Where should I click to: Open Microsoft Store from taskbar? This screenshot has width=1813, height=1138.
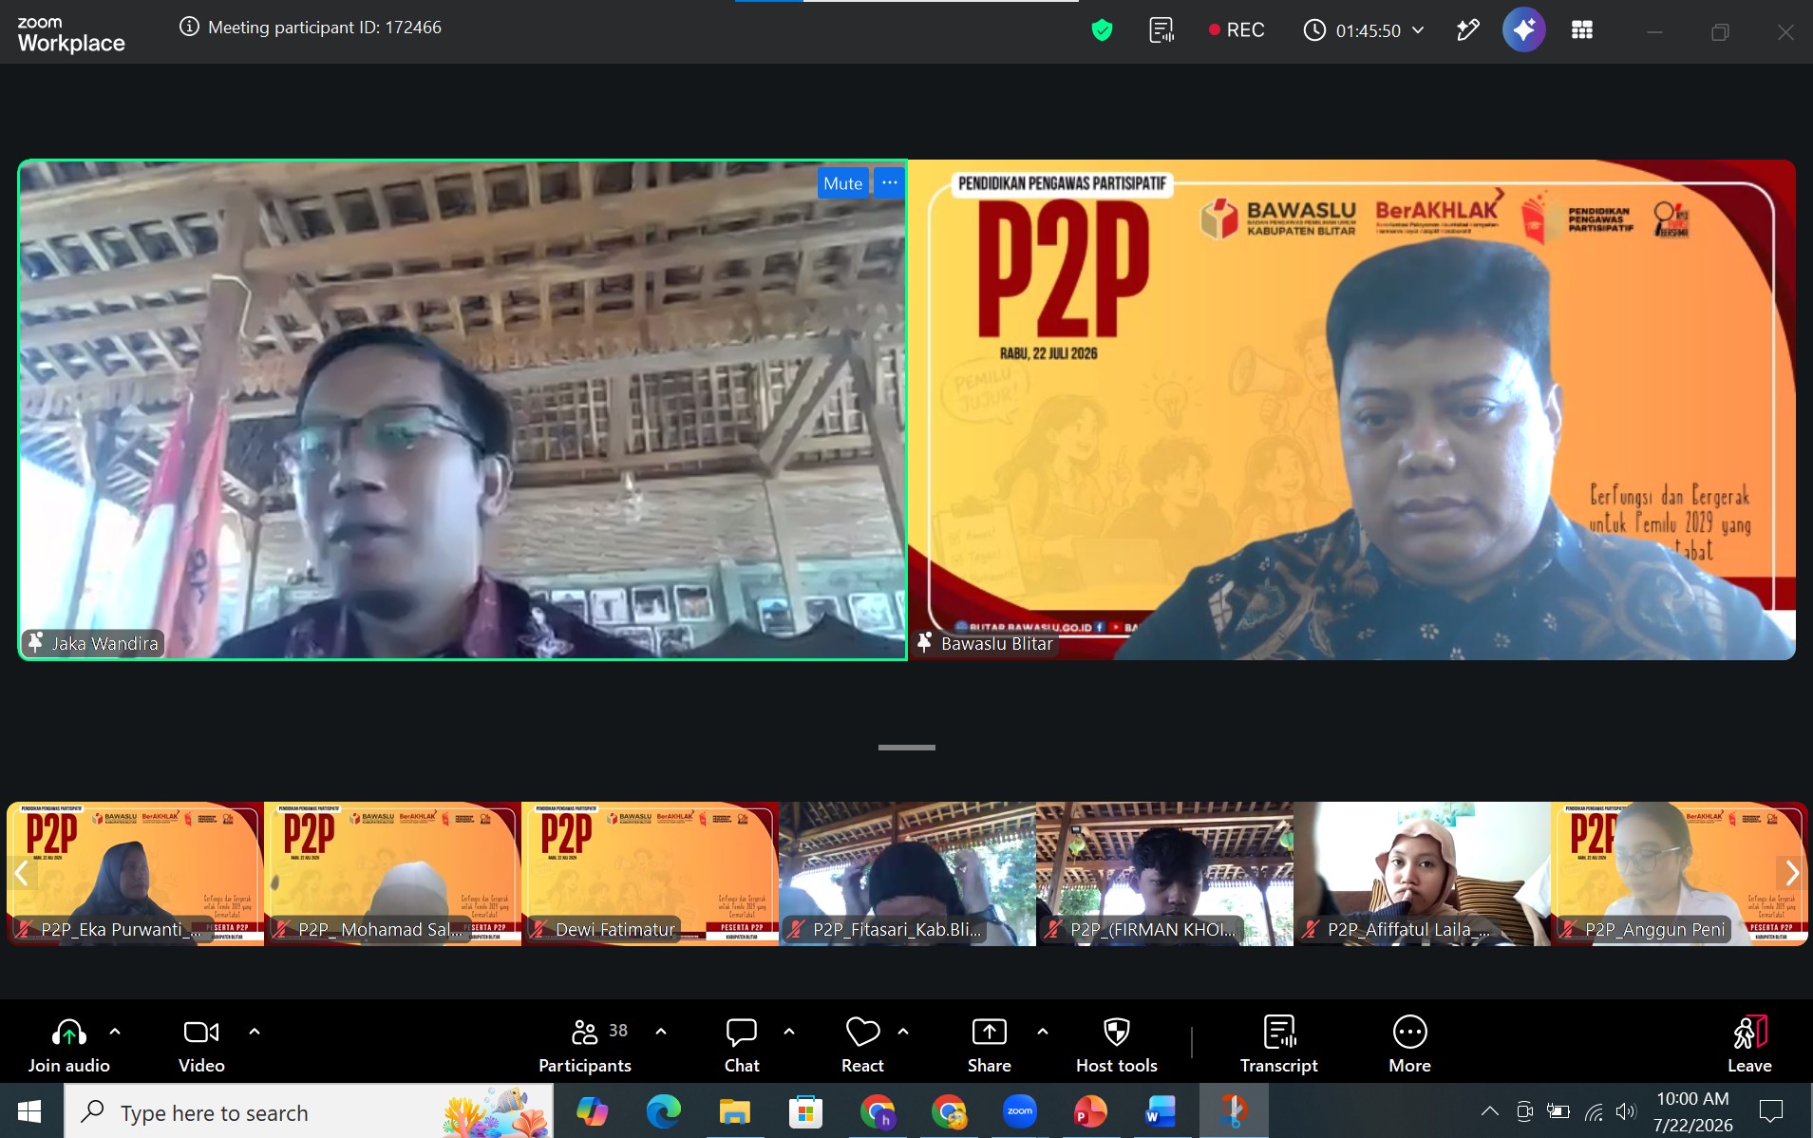click(x=805, y=1111)
